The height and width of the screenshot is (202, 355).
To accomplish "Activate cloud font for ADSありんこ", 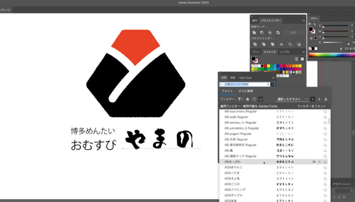I will tap(325, 168).
